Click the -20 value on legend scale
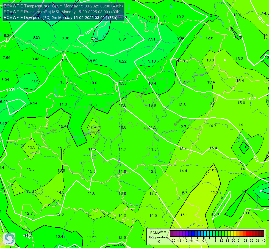The height and width of the screenshot is (248, 269). point(173,241)
